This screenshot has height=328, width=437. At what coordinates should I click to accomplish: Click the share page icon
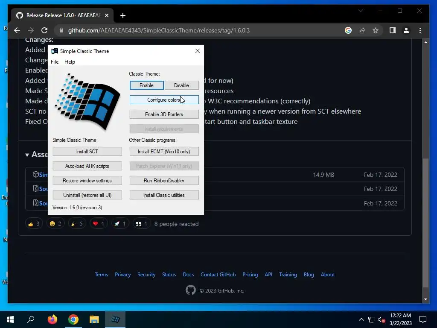[x=362, y=30]
